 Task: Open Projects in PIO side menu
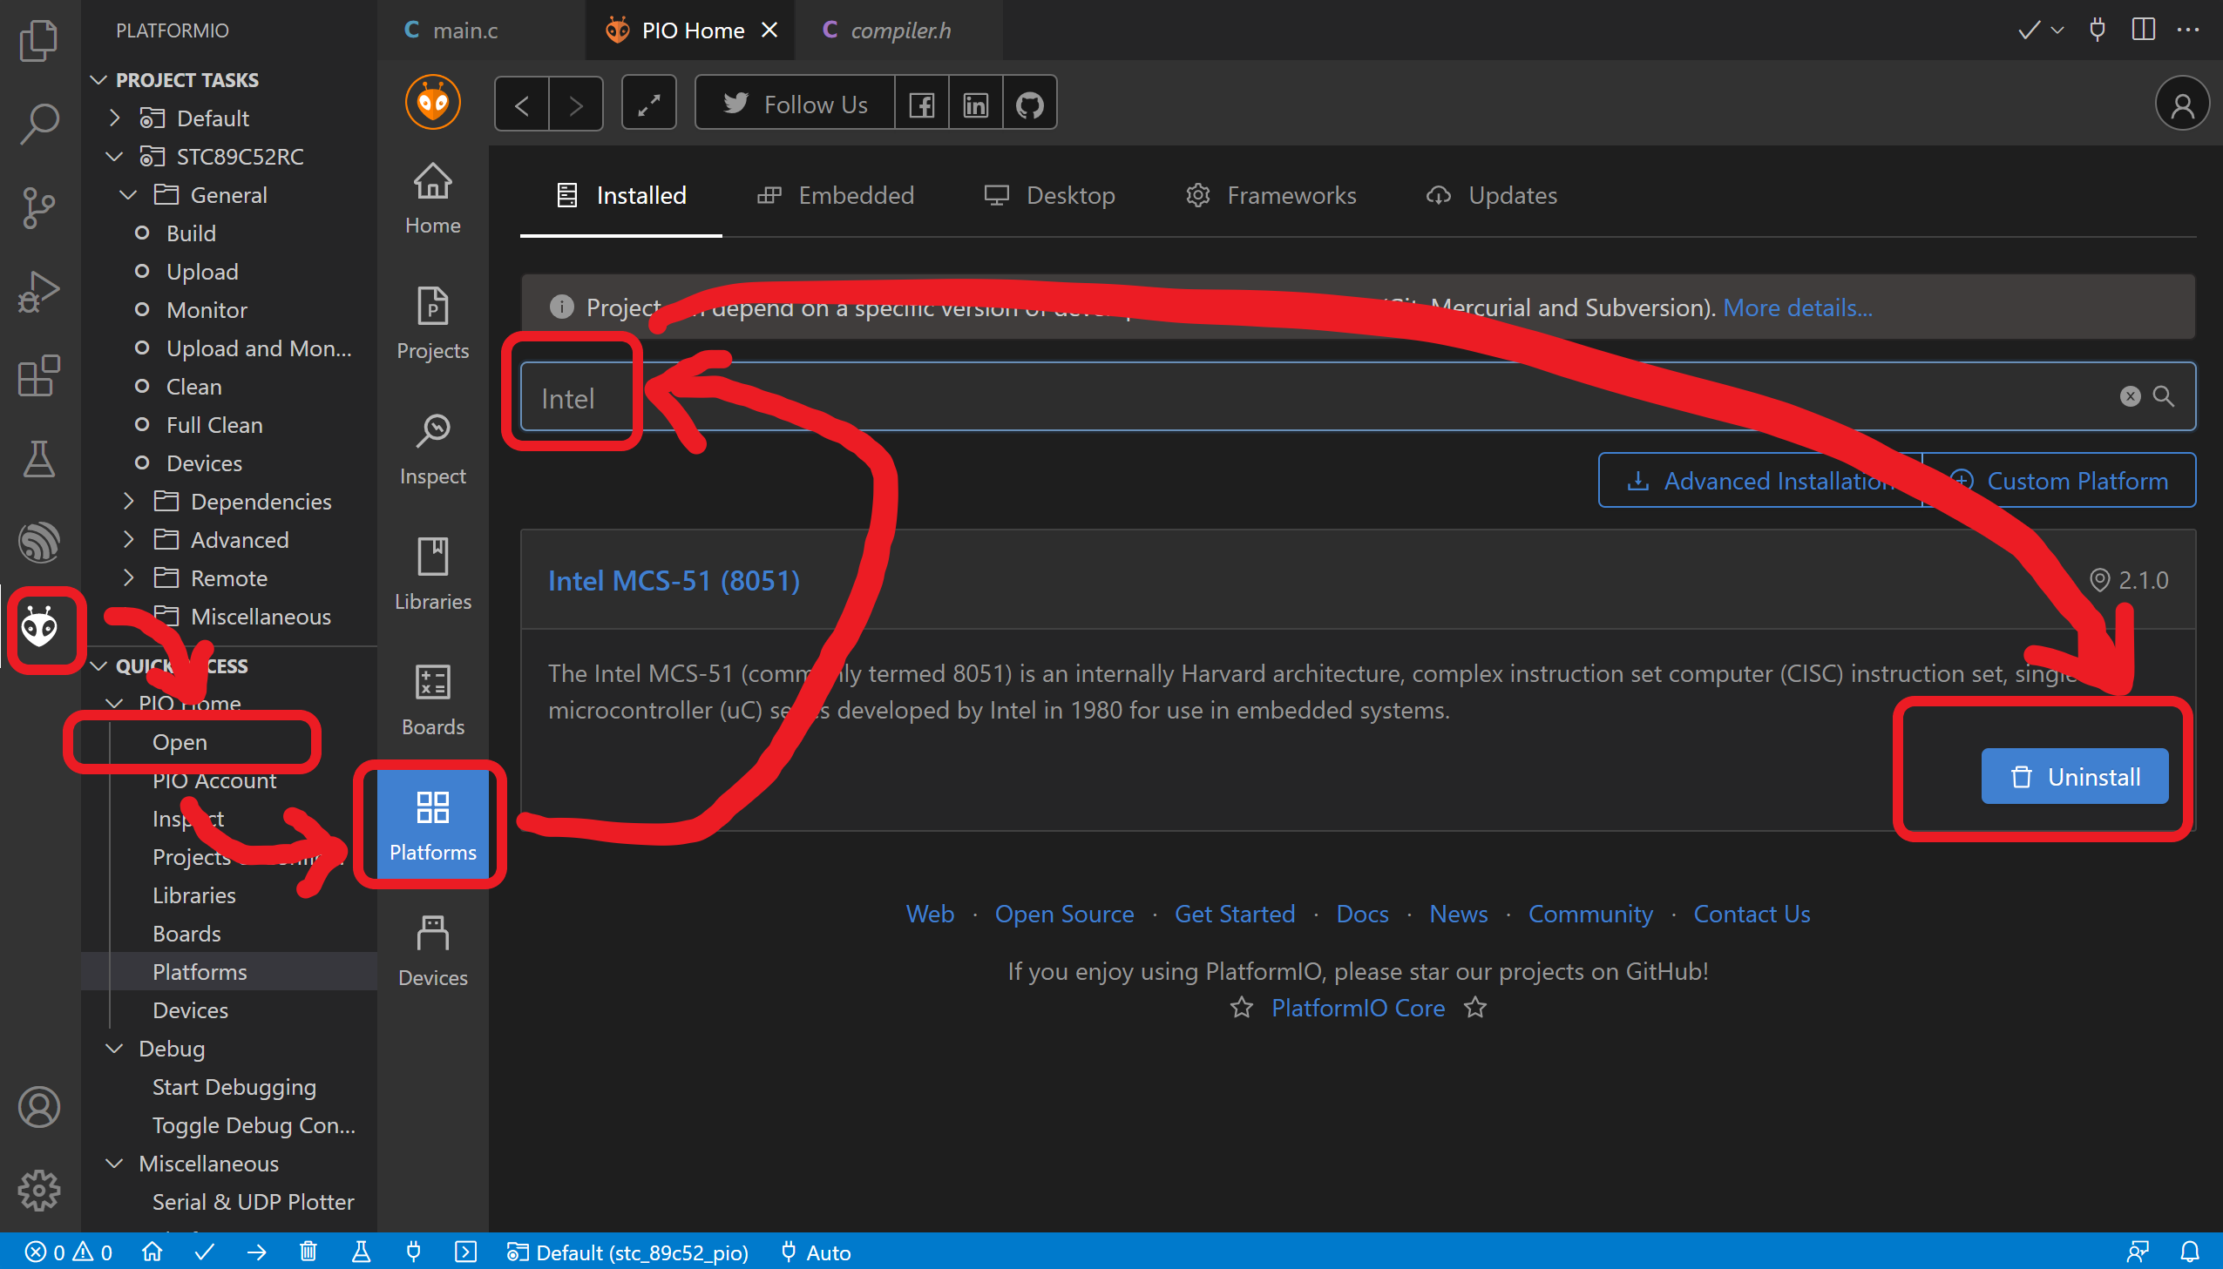tap(432, 324)
